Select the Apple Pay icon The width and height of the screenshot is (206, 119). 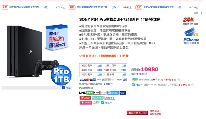[x=96, y=93]
